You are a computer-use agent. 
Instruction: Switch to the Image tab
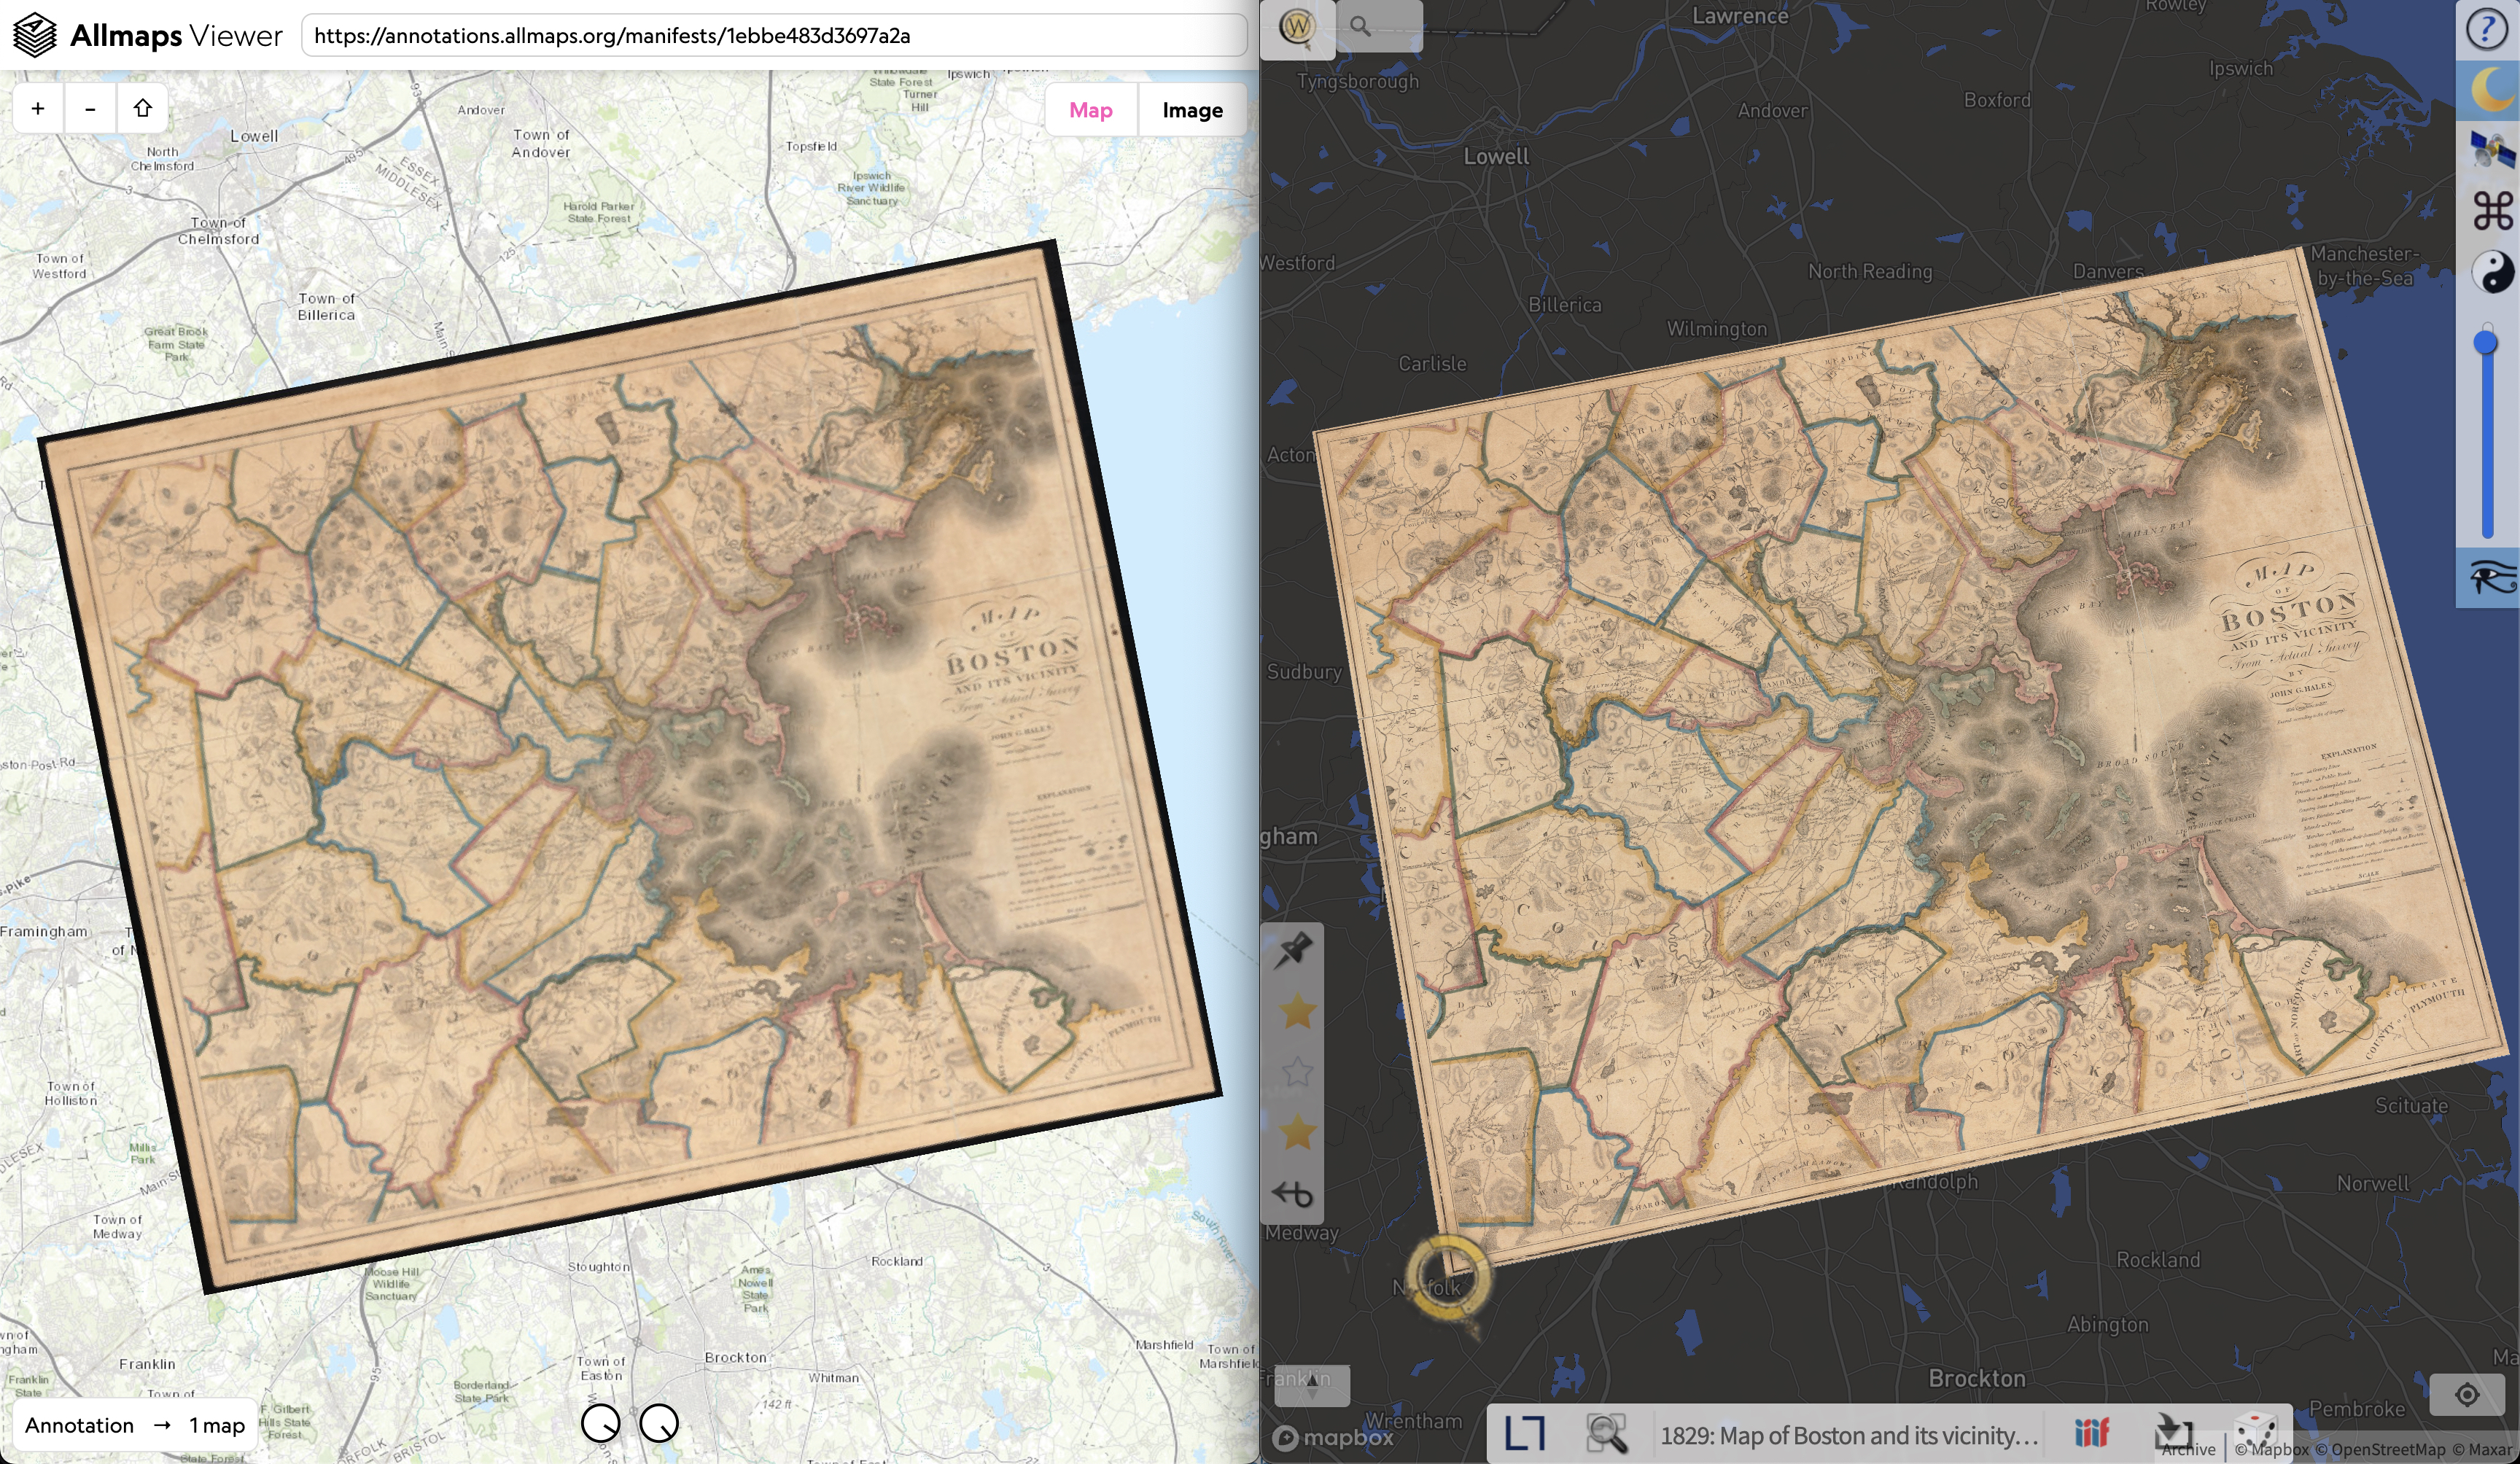tap(1192, 110)
